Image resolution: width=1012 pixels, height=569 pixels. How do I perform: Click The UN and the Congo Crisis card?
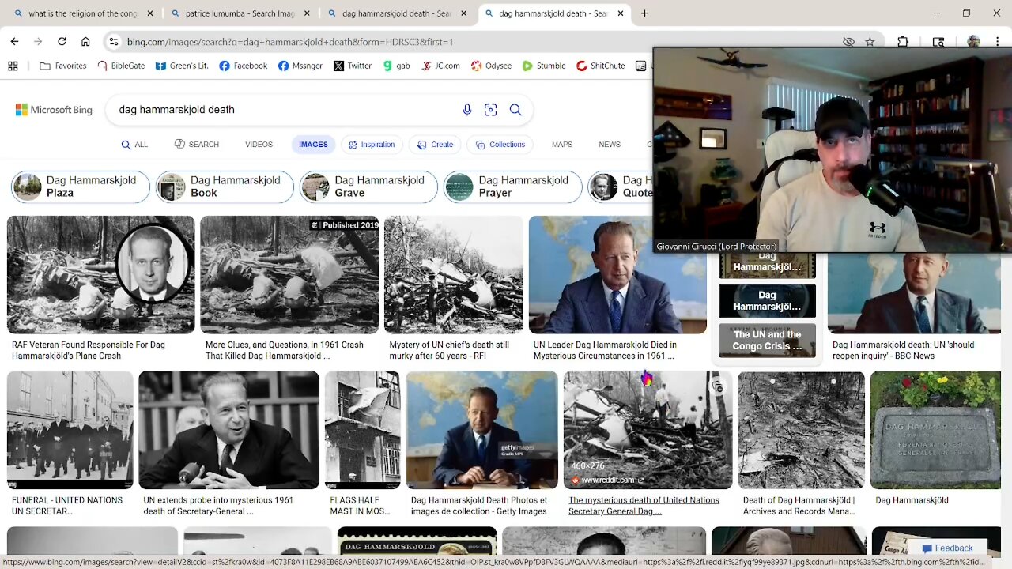click(767, 341)
